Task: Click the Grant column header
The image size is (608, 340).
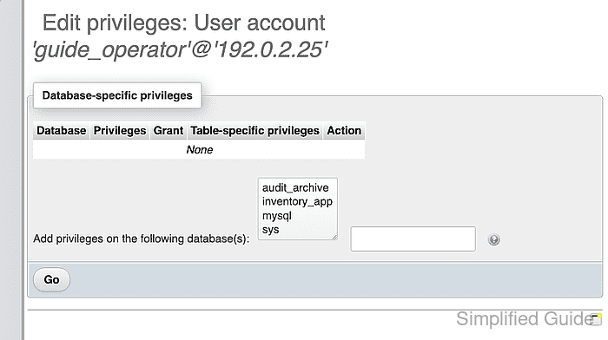Action: point(169,131)
